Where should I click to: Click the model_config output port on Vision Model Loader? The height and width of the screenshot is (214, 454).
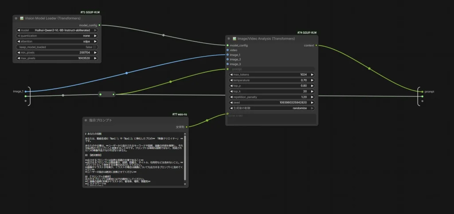[x=99, y=25]
